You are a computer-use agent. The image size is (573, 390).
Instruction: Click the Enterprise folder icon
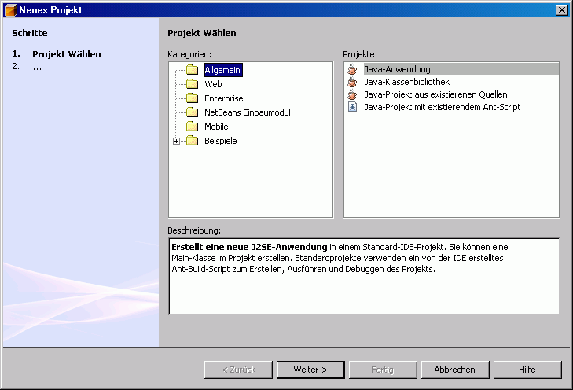click(x=193, y=98)
